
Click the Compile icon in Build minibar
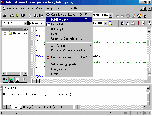(x=122, y=23)
